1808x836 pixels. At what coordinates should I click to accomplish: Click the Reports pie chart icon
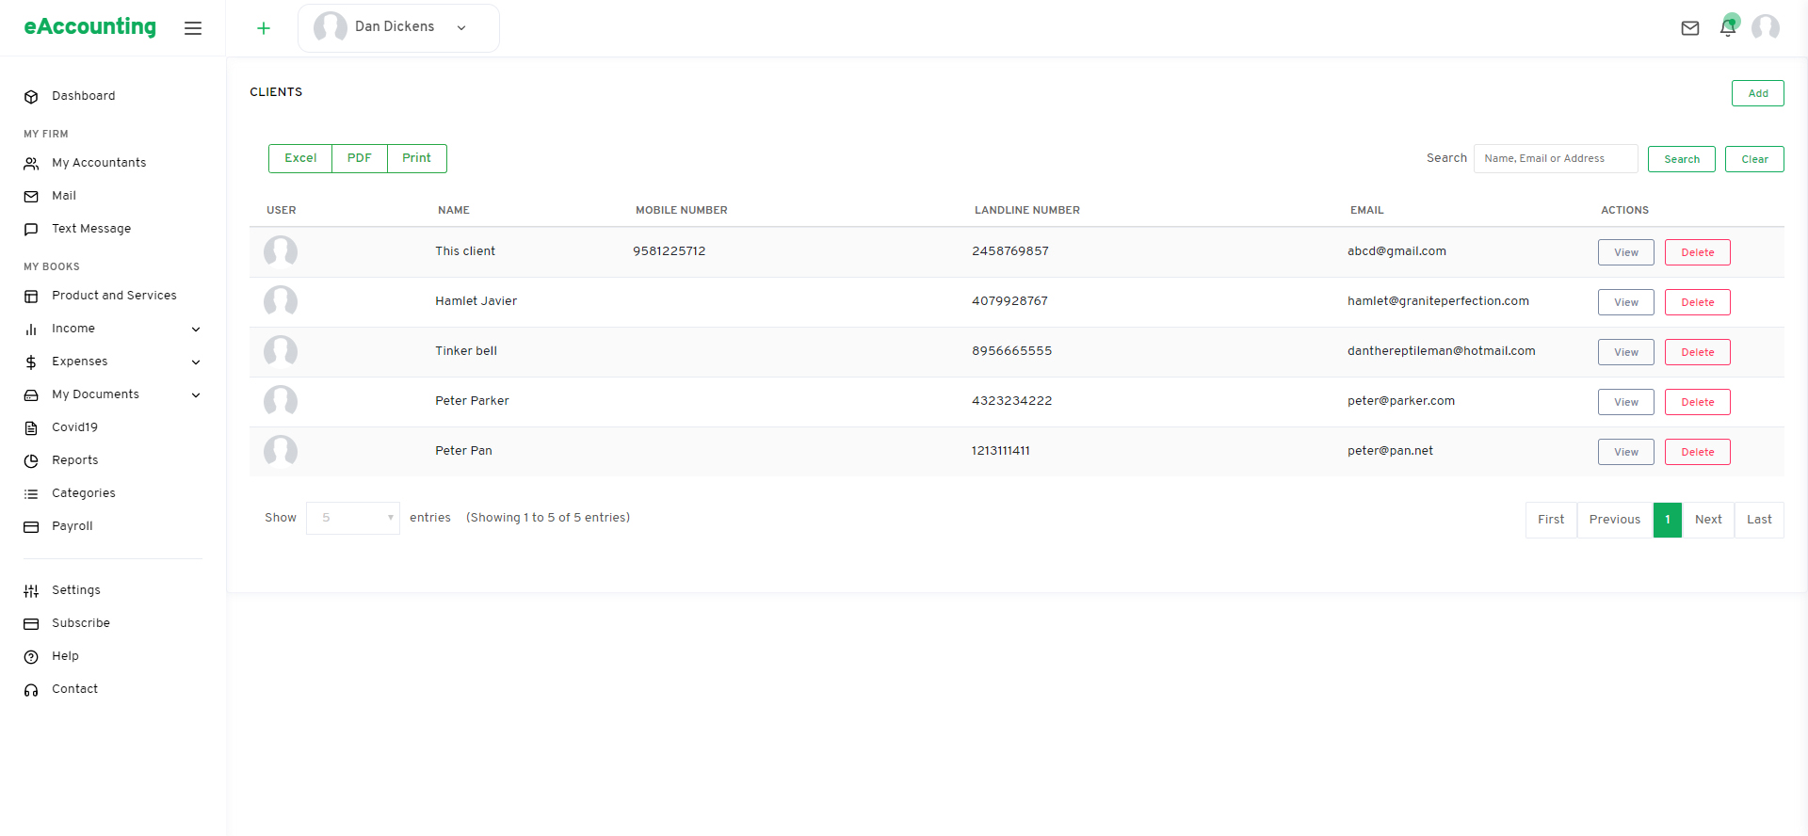(x=31, y=460)
